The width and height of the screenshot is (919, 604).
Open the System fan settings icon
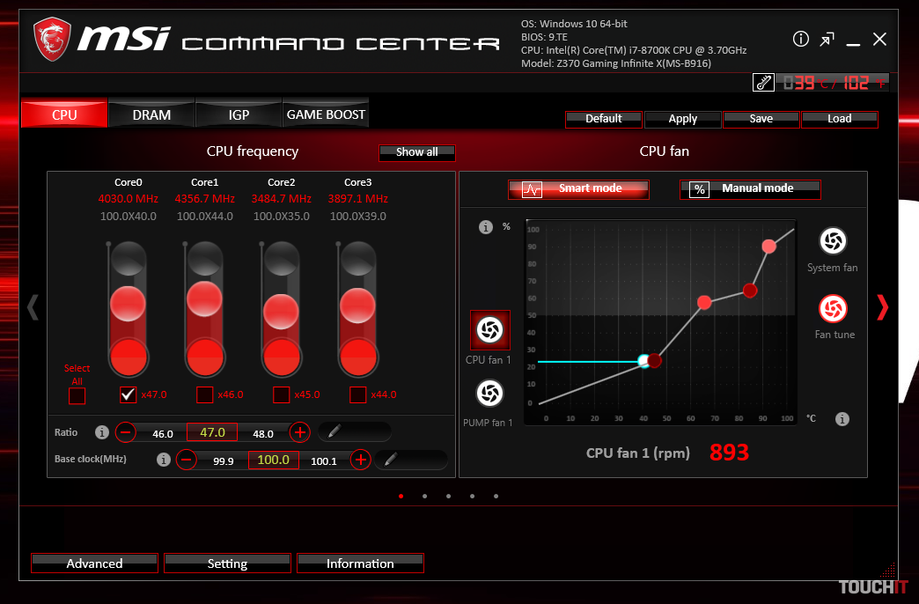point(833,241)
